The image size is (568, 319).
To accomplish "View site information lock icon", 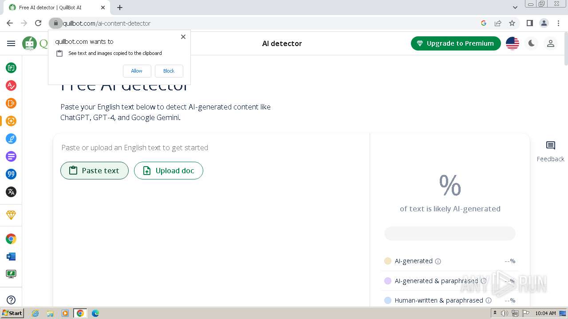I will [55, 23].
